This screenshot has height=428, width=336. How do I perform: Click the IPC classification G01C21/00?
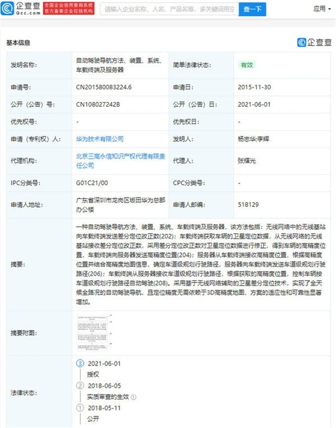pos(93,183)
